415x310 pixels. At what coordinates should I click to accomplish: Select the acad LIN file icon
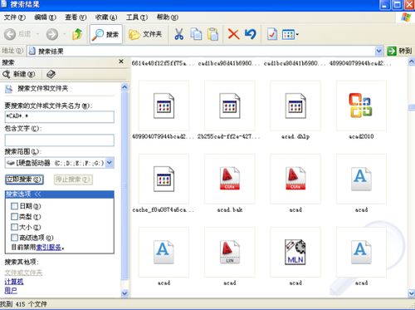click(230, 252)
